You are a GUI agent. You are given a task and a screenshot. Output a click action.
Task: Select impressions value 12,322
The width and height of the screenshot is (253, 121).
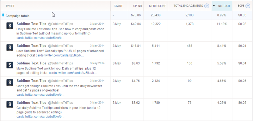click(156, 24)
